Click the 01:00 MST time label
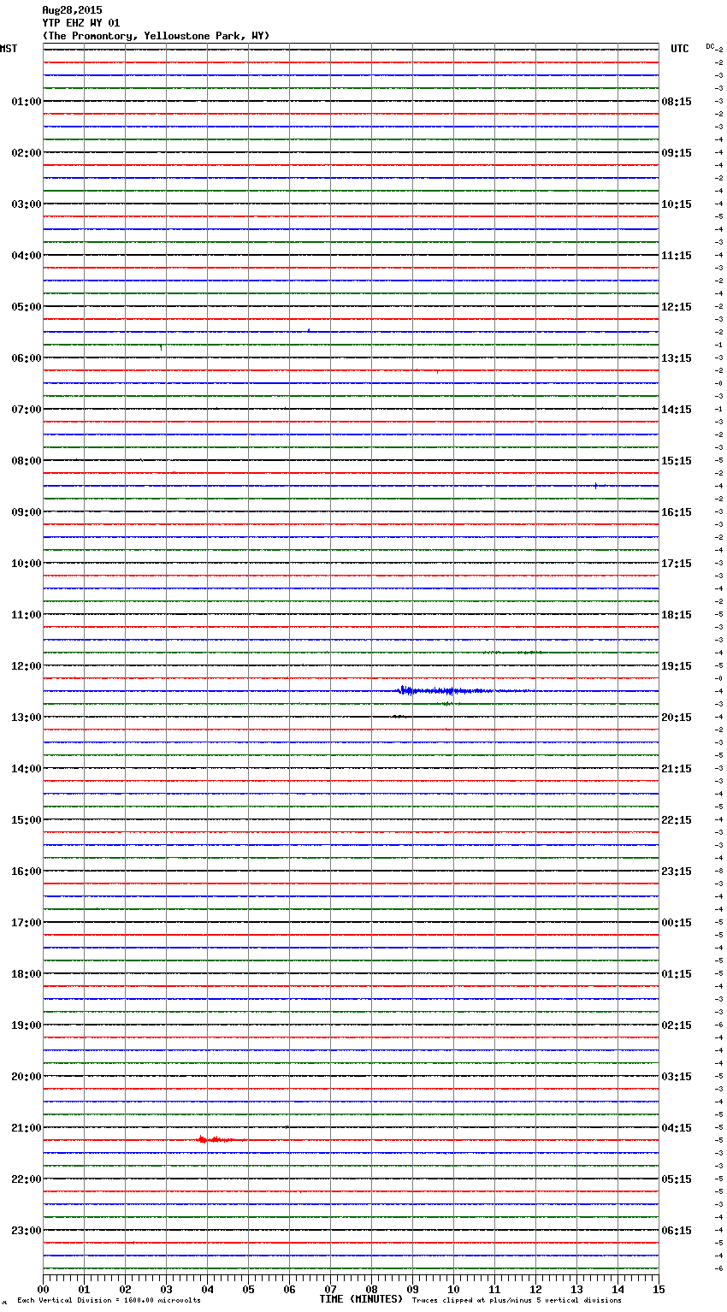The image size is (727, 1312). pos(26,102)
